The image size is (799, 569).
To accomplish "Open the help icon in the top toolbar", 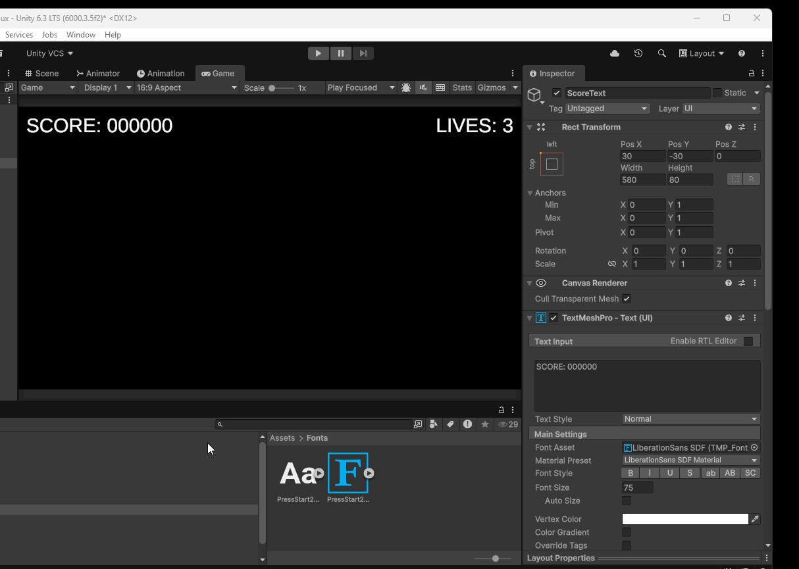I will tap(742, 53).
